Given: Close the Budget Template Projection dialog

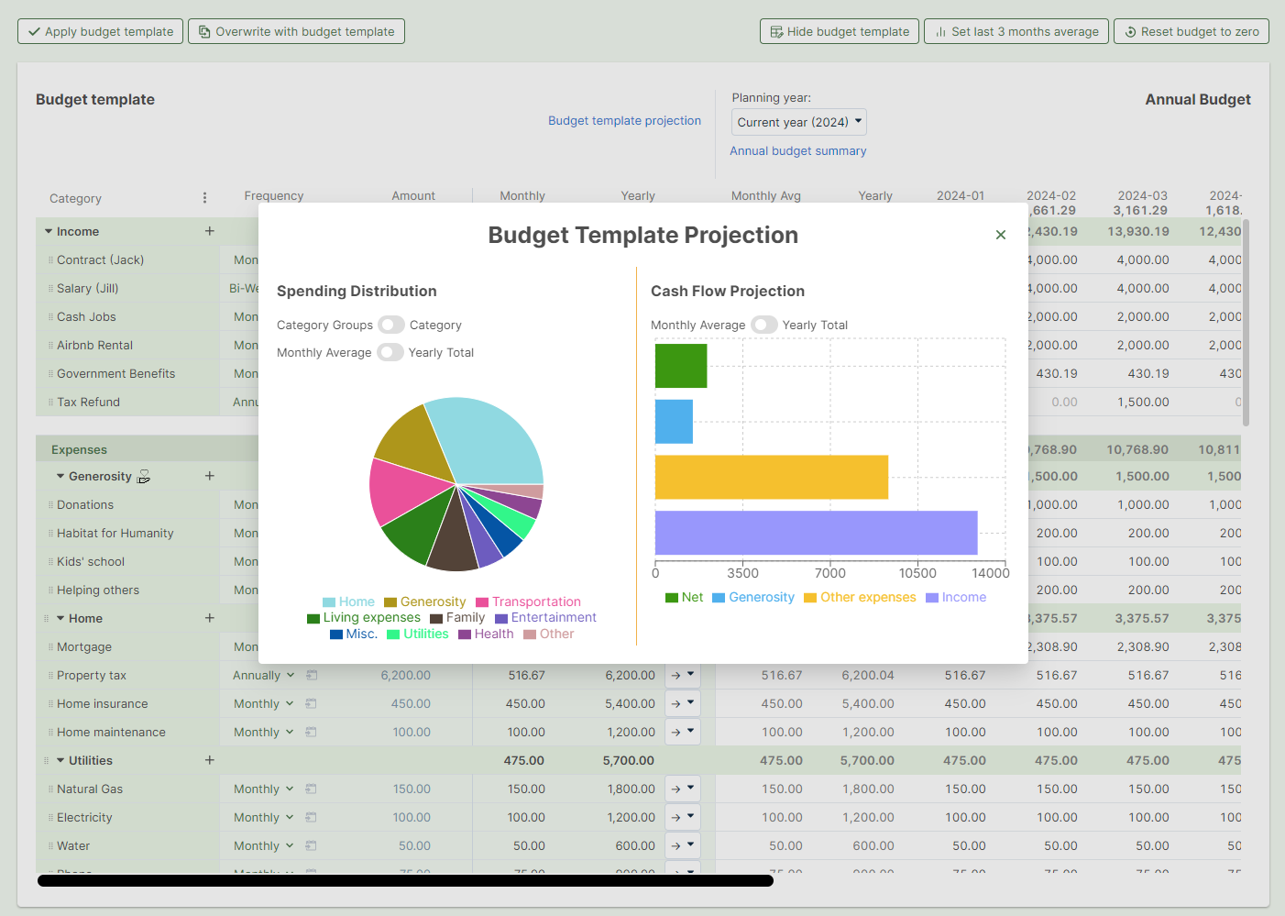Looking at the screenshot, I should pos(1000,235).
